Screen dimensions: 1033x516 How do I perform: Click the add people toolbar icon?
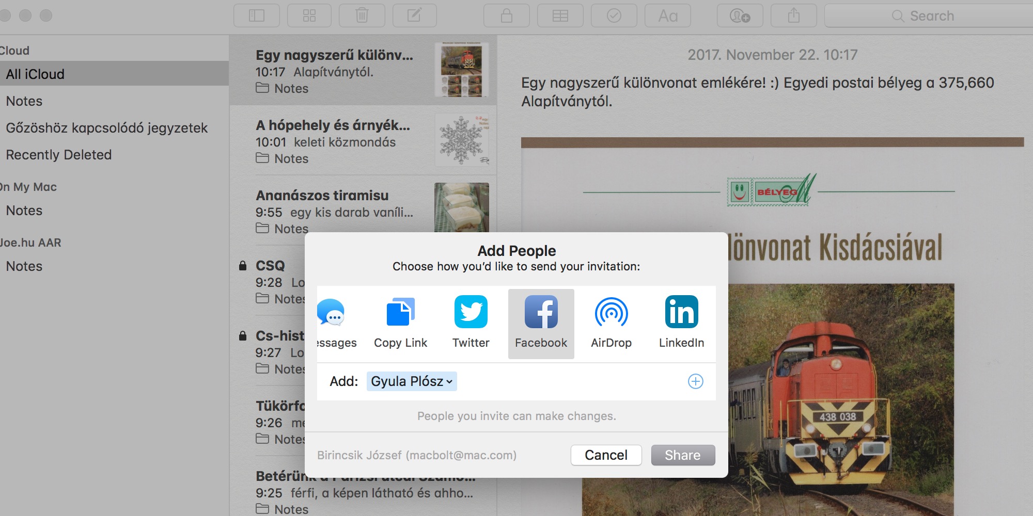coord(740,15)
